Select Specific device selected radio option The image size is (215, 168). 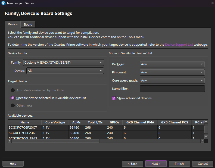point(13,98)
